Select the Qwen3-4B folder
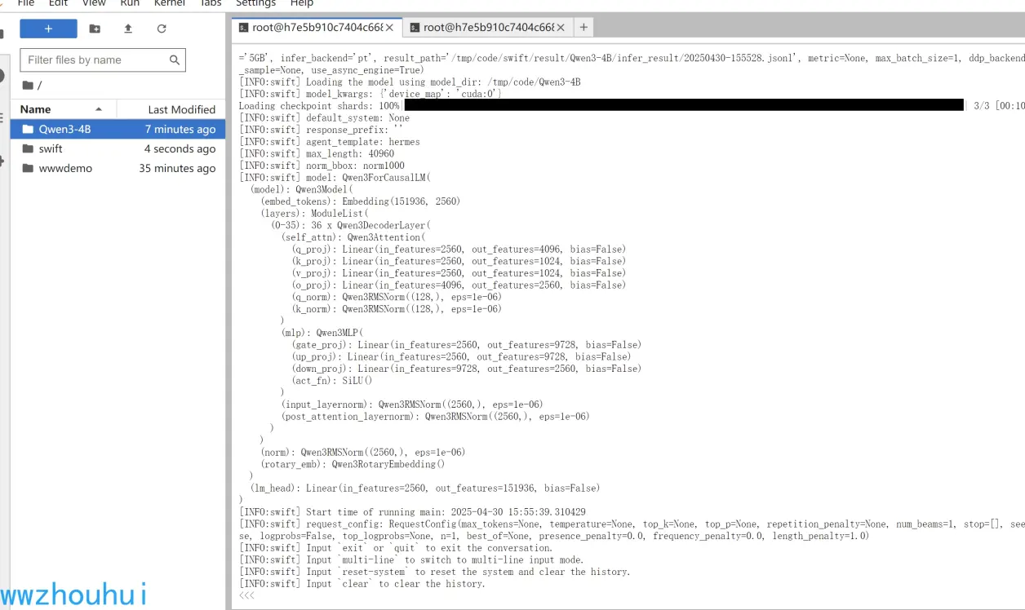This screenshot has height=610, width=1025. click(x=118, y=129)
